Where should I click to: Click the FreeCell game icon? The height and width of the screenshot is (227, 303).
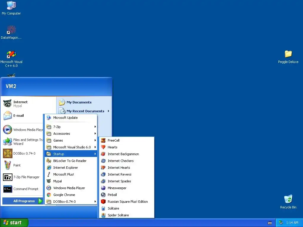103,140
